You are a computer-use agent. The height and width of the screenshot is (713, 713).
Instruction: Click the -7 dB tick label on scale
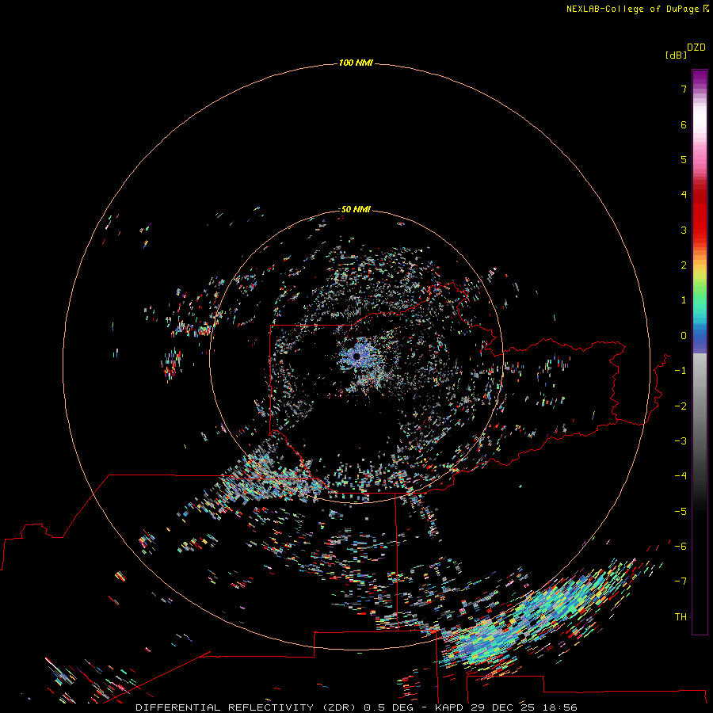pos(681,581)
